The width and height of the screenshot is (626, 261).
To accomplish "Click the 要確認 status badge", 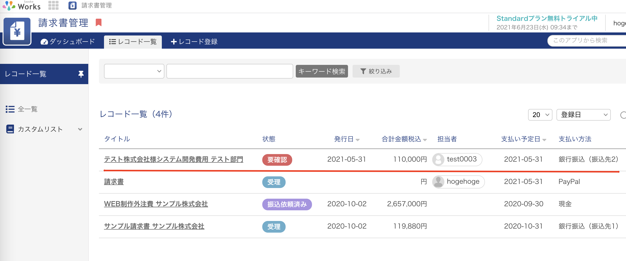I will pyautogui.click(x=277, y=160).
